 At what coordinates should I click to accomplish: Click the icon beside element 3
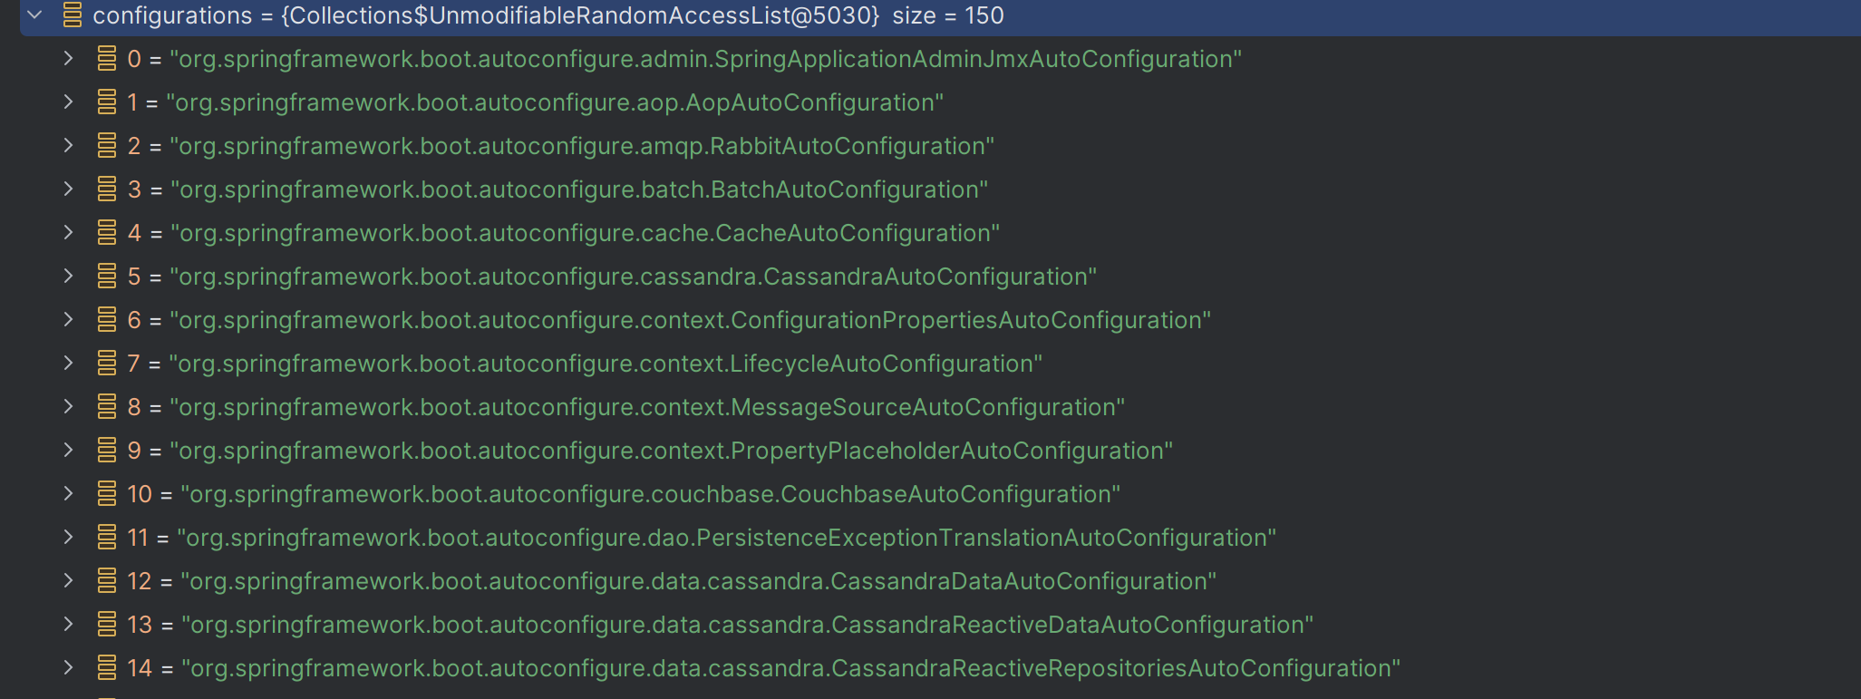(x=107, y=189)
